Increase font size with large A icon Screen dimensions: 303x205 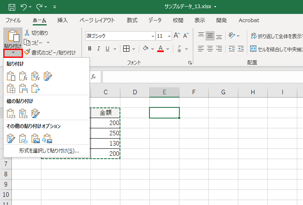point(176,35)
